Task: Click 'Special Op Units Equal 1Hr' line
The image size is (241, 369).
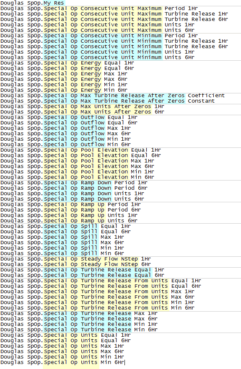Action: (x=65, y=335)
